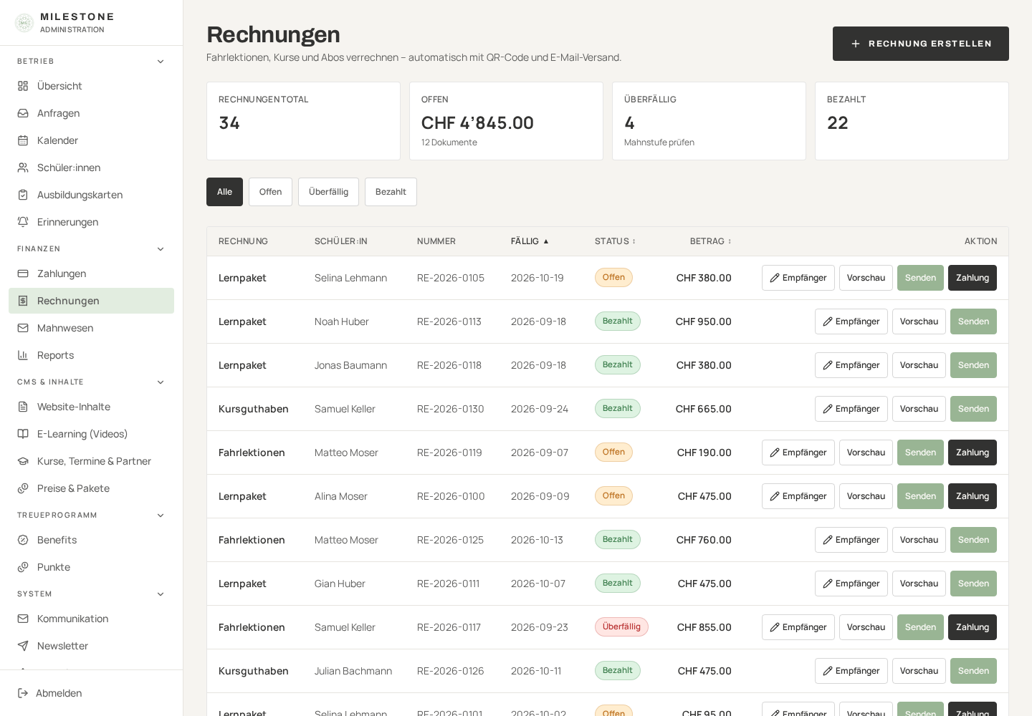Click Rechnung erstellen button
This screenshot has width=1032, height=716.
921,44
